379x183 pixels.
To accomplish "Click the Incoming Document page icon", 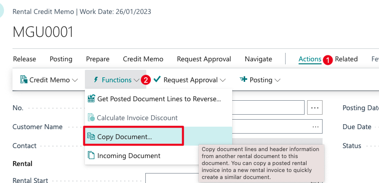I will [x=91, y=155].
